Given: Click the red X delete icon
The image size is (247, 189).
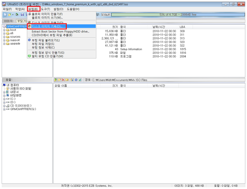Looking at the screenshot, I should [x=63, y=80].
